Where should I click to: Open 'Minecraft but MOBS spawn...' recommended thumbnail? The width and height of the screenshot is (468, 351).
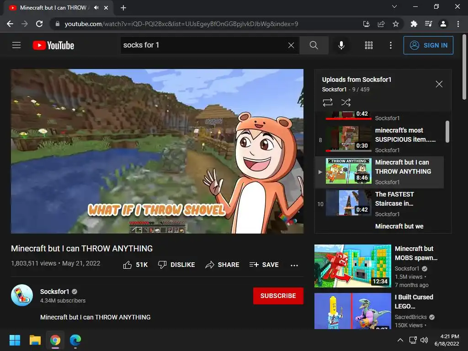(352, 266)
